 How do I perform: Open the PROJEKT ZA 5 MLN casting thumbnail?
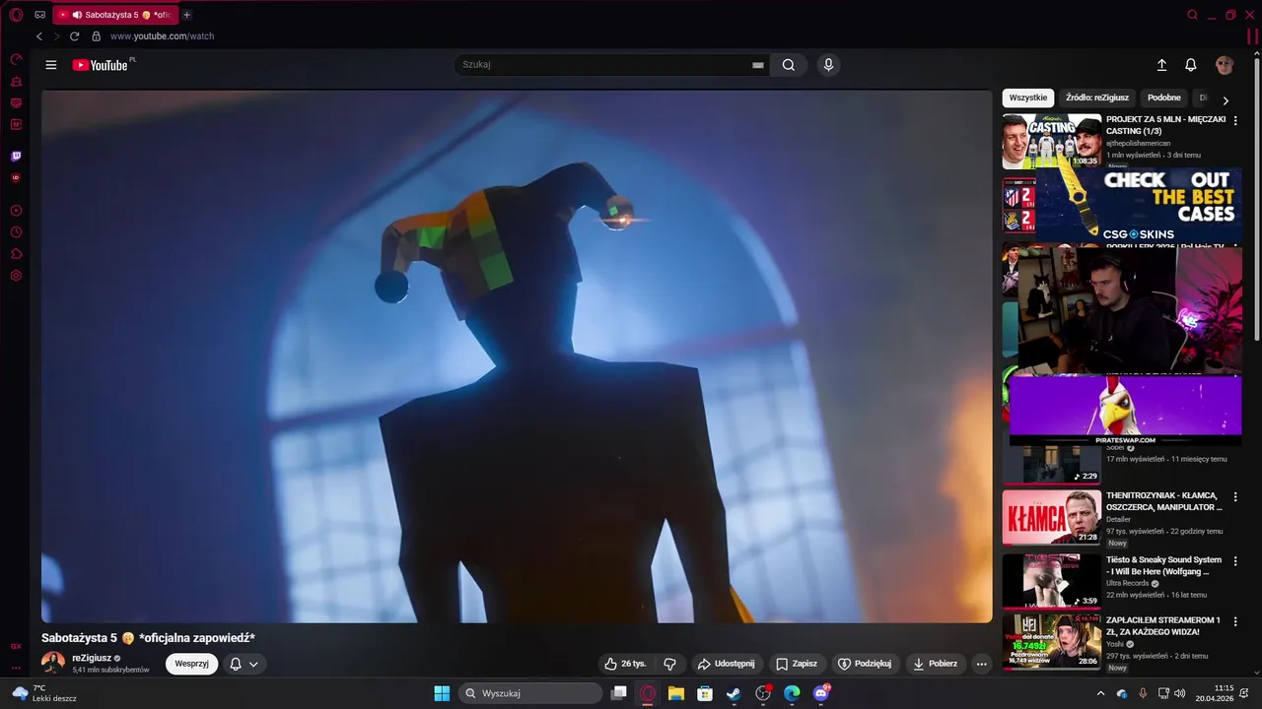pos(1052,141)
